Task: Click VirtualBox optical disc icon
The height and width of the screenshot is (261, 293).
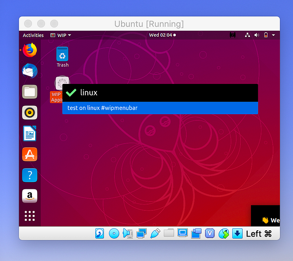Action: point(114,233)
